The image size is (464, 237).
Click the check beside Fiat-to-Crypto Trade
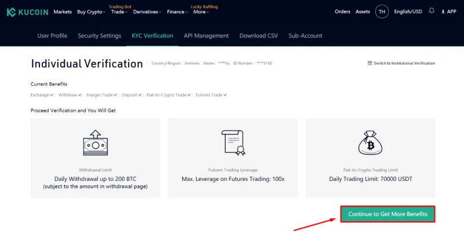[189, 95]
